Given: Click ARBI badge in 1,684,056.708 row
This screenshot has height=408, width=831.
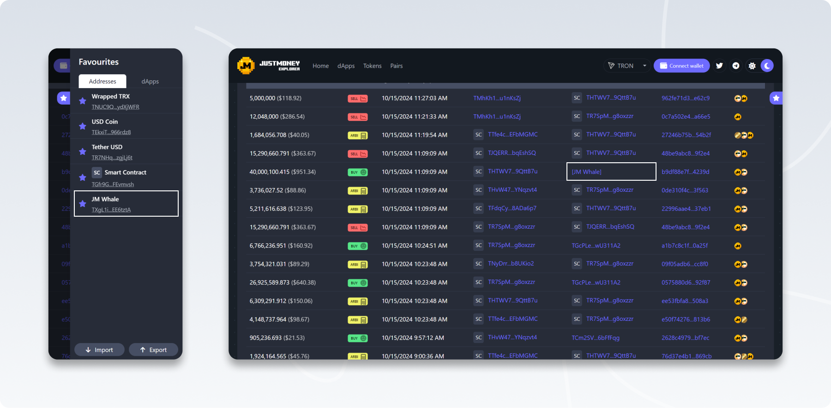Looking at the screenshot, I should pyautogui.click(x=358, y=136).
